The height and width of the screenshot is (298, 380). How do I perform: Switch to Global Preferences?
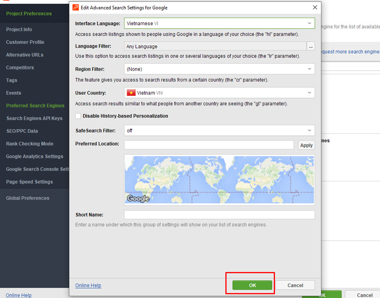(28, 198)
